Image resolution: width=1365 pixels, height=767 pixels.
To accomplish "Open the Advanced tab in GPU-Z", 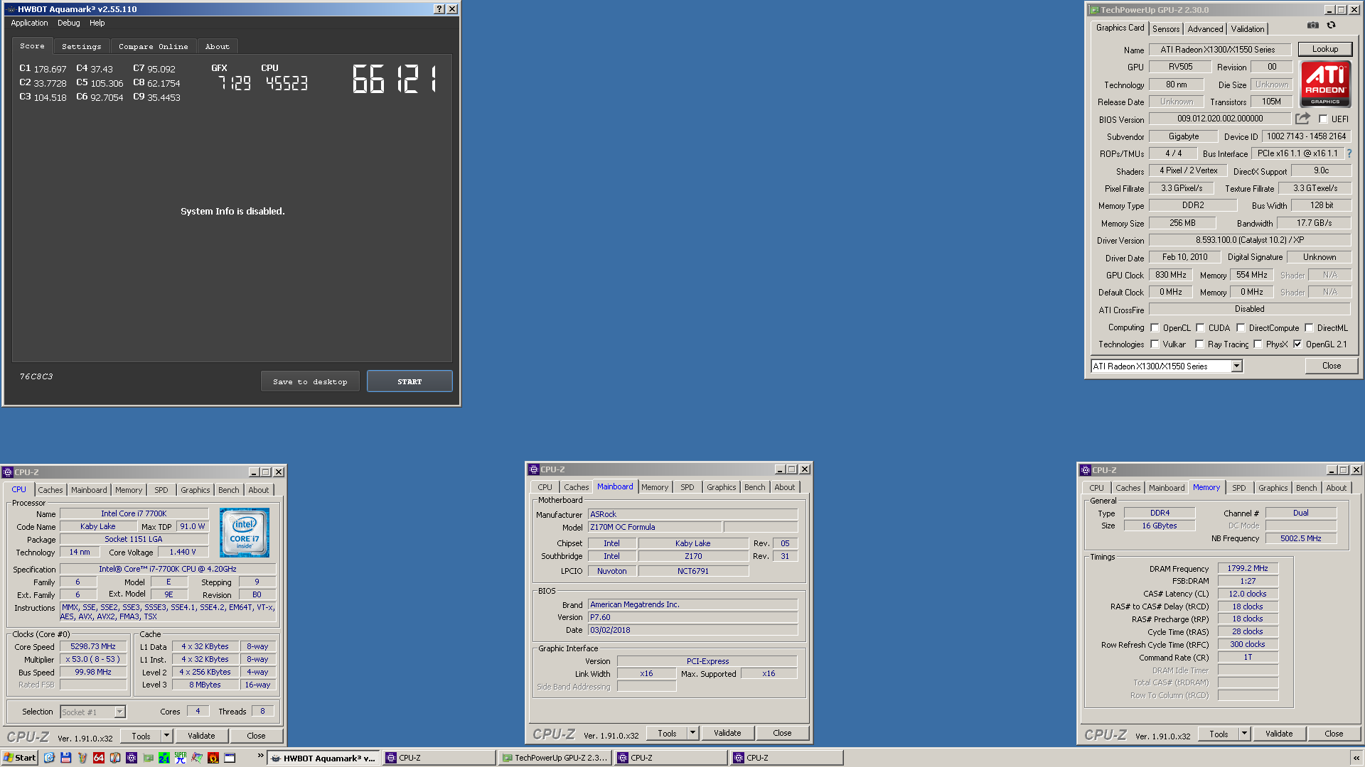I will [x=1205, y=29].
